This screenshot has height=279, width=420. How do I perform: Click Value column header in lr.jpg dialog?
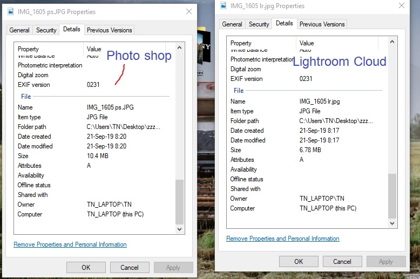[x=337, y=43]
